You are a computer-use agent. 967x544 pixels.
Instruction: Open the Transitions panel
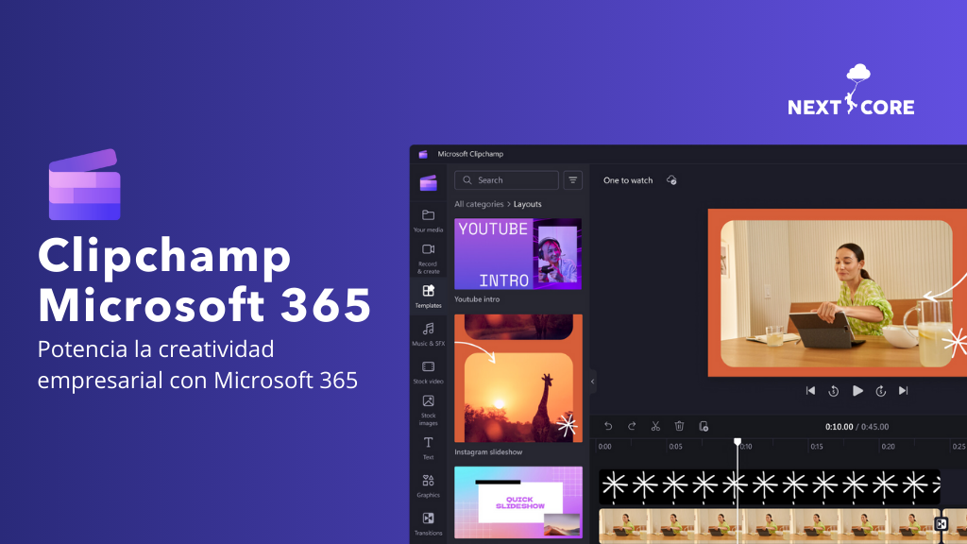428,522
